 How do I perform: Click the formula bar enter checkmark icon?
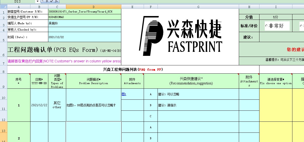(x=51, y=1)
